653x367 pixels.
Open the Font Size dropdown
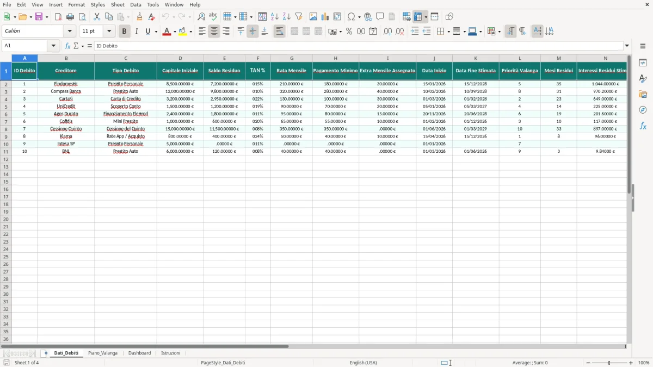coord(109,32)
